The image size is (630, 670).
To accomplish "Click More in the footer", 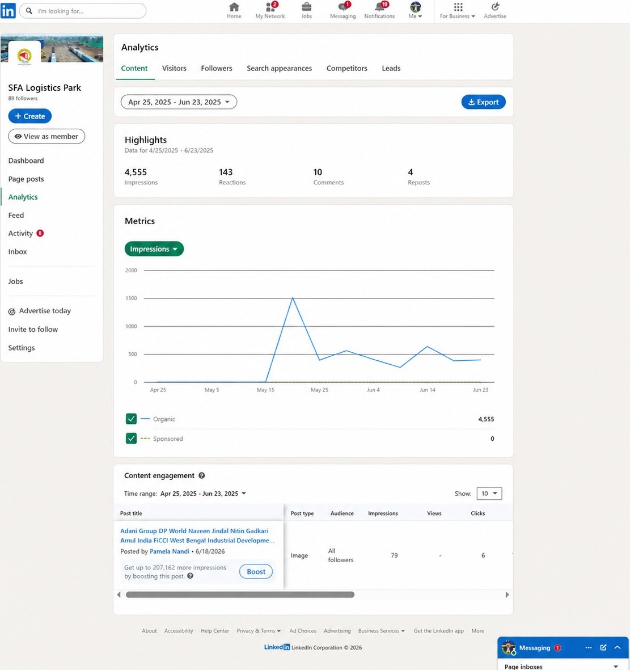I will 477,631.
